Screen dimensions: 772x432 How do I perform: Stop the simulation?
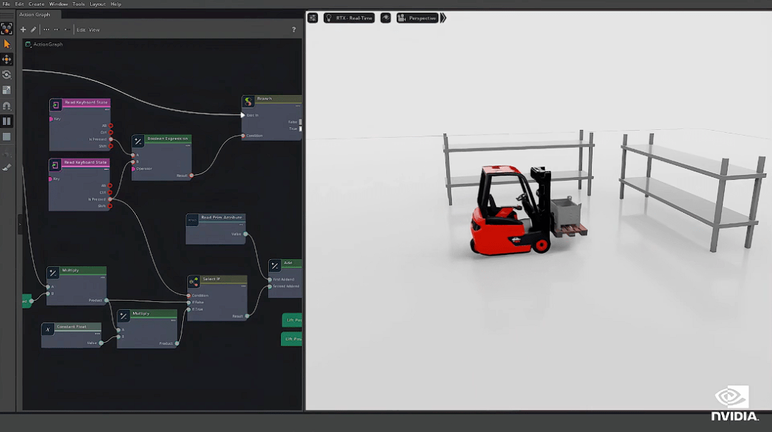coord(6,137)
